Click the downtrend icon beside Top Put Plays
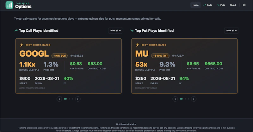 coord(132,30)
